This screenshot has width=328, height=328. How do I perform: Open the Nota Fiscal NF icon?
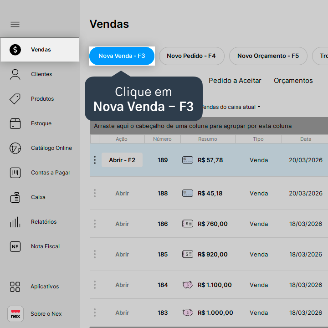point(15,246)
